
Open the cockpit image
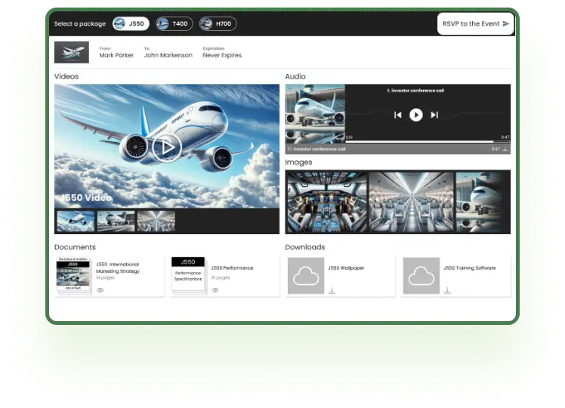coord(326,202)
